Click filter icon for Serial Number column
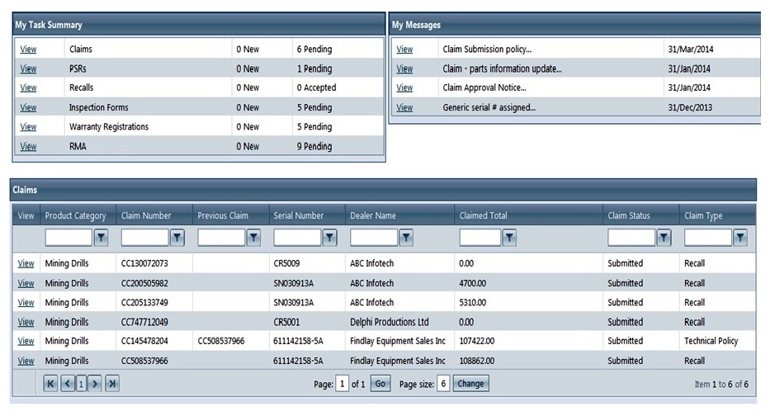The width and height of the screenshot is (770, 416). pyautogui.click(x=329, y=238)
